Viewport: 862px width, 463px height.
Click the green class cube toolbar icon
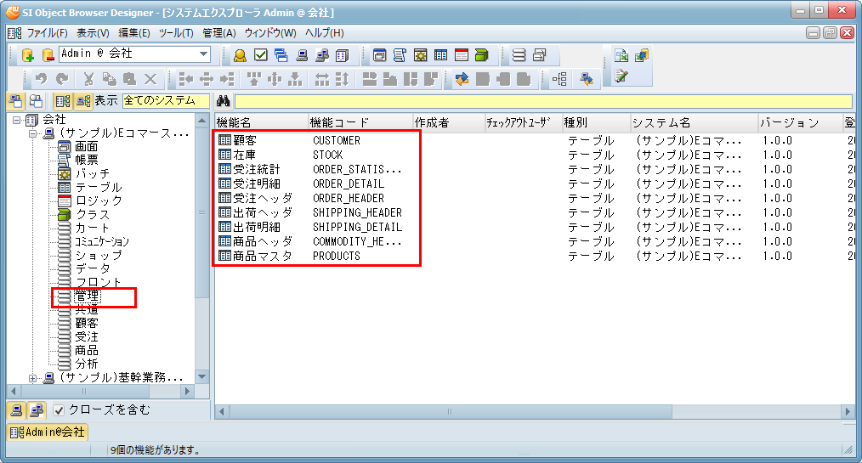point(482,55)
